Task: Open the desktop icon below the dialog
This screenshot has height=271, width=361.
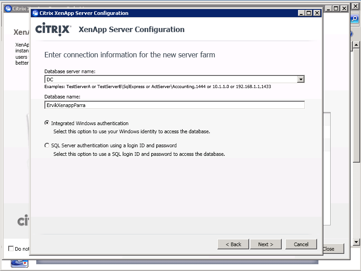Action: 19,262
